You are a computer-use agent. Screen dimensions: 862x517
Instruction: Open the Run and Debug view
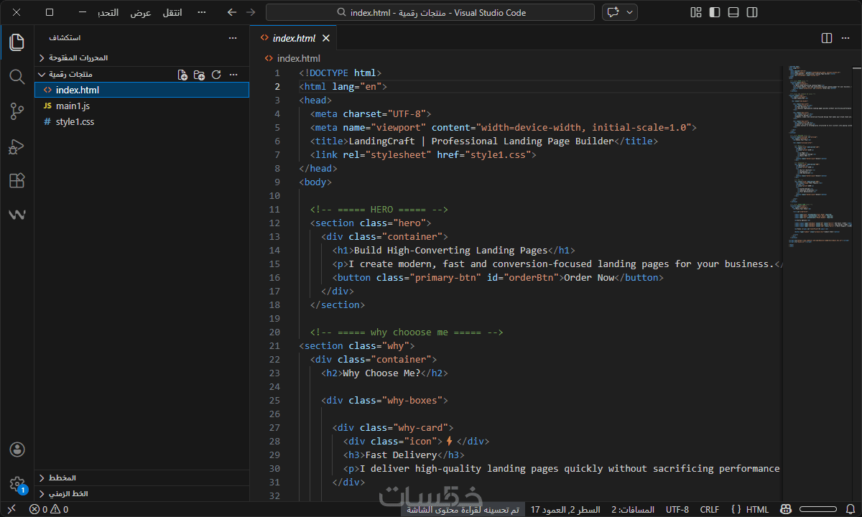[17, 146]
